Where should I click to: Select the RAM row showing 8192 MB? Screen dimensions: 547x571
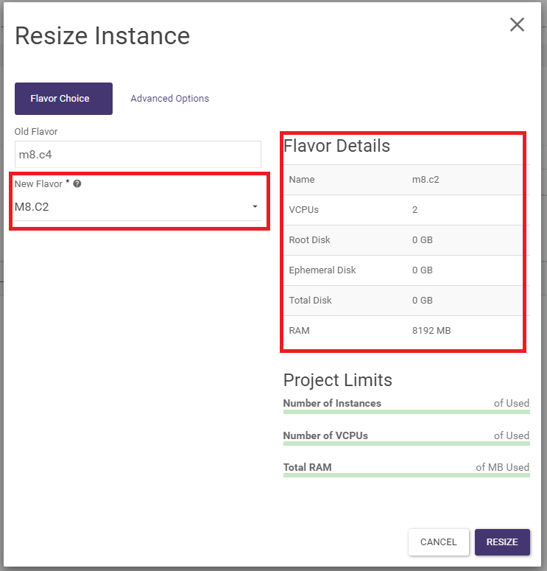coord(403,331)
